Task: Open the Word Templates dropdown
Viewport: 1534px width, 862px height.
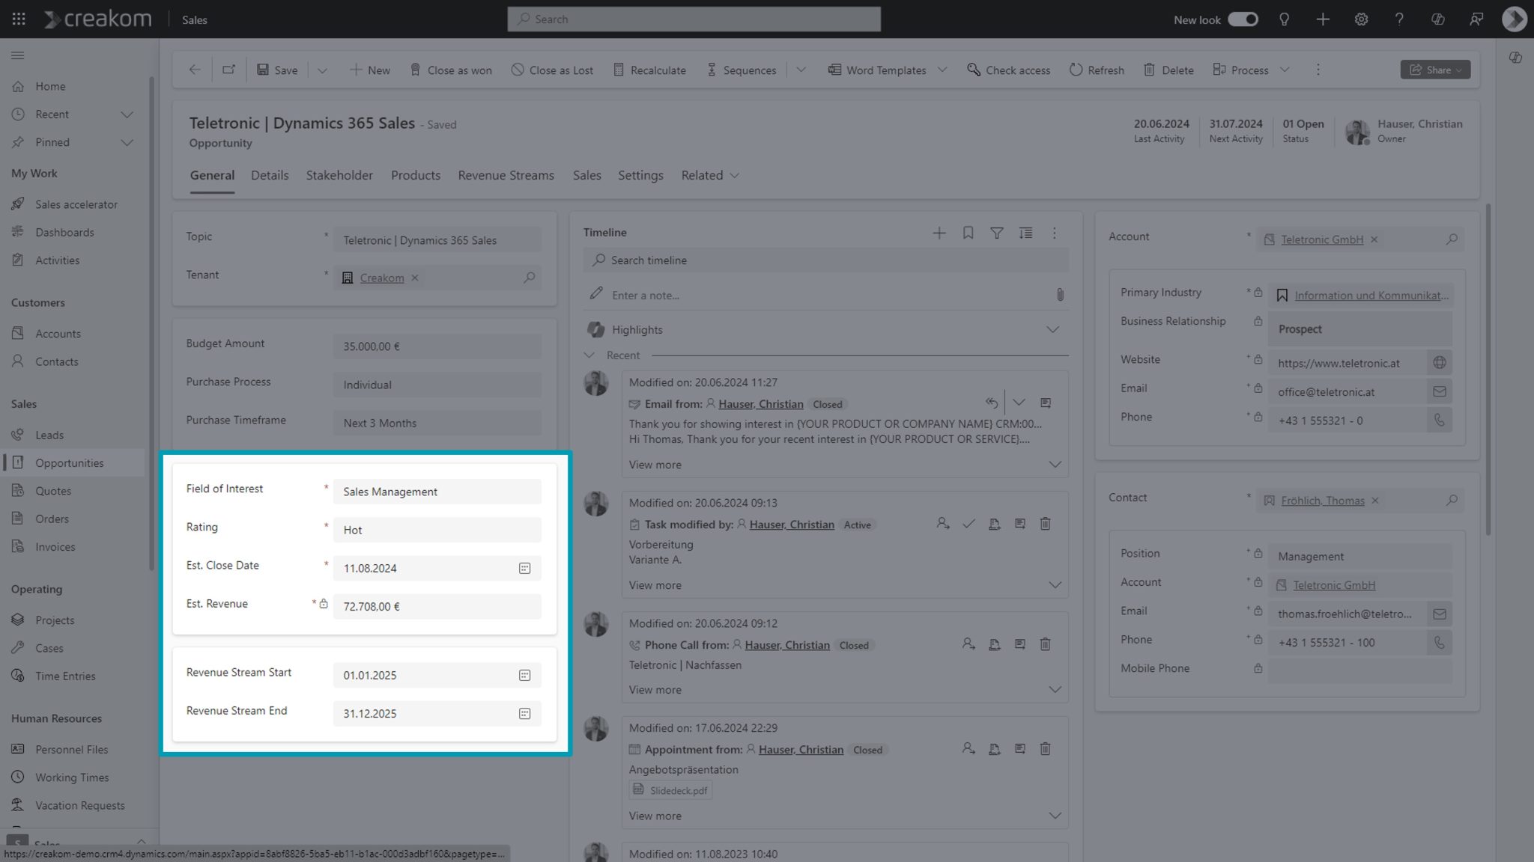Action: pyautogui.click(x=942, y=70)
